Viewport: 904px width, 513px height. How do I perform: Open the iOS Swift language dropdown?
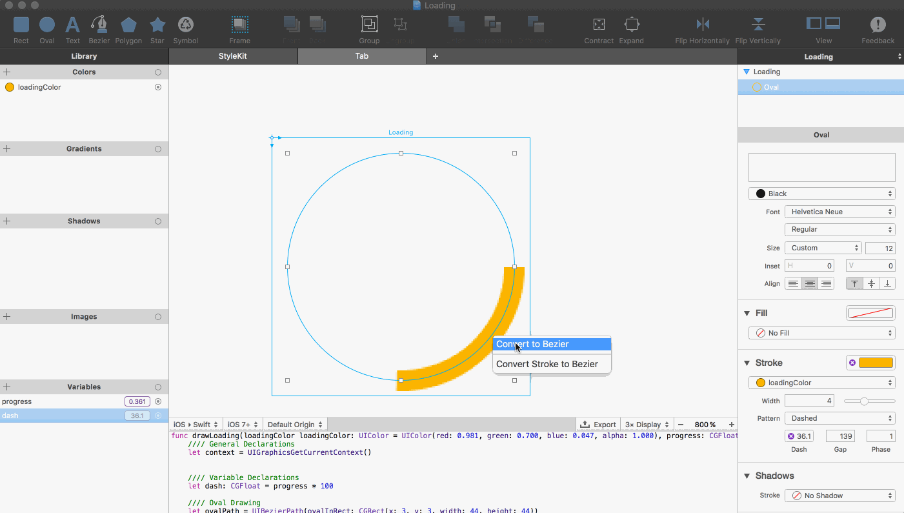pyautogui.click(x=196, y=425)
